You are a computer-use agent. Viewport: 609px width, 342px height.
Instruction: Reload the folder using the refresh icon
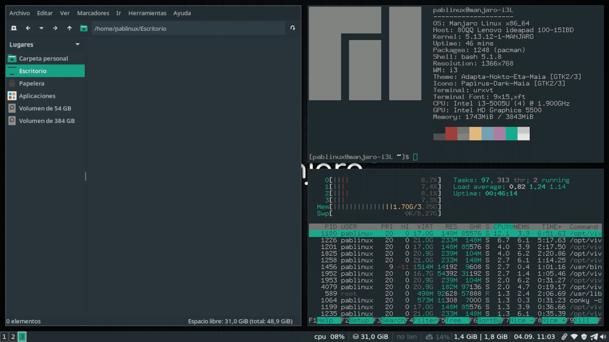point(293,28)
